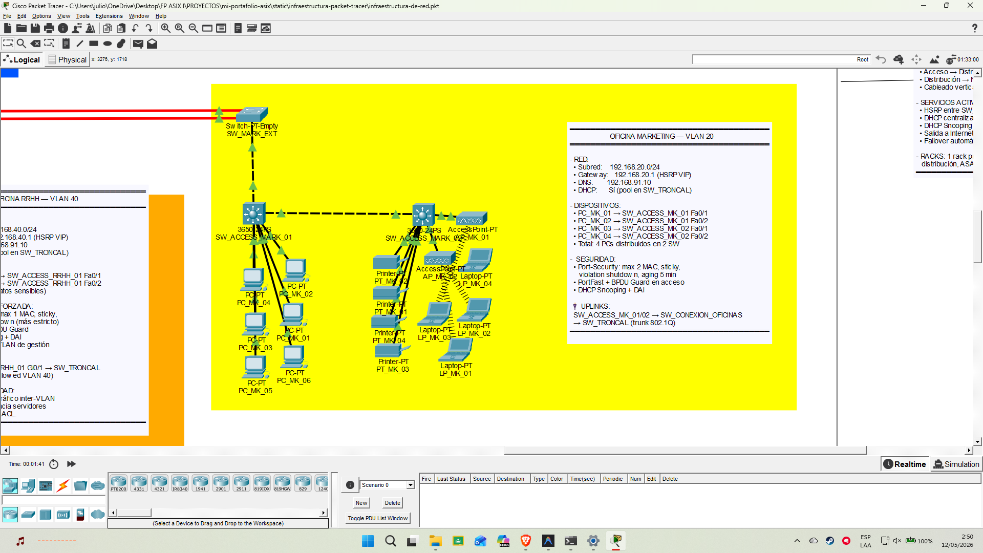Undo the last action
The width and height of the screenshot is (983, 553).
[x=135, y=28]
